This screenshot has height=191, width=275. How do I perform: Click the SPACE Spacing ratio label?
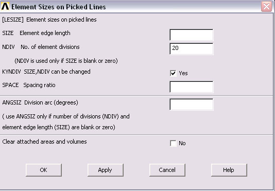coord(29,85)
